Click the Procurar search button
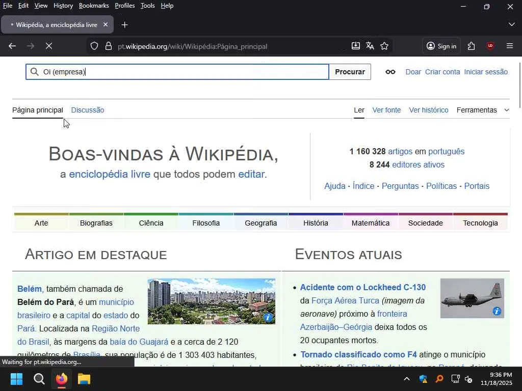Screen dimensions: 522x391 [x=350, y=72]
